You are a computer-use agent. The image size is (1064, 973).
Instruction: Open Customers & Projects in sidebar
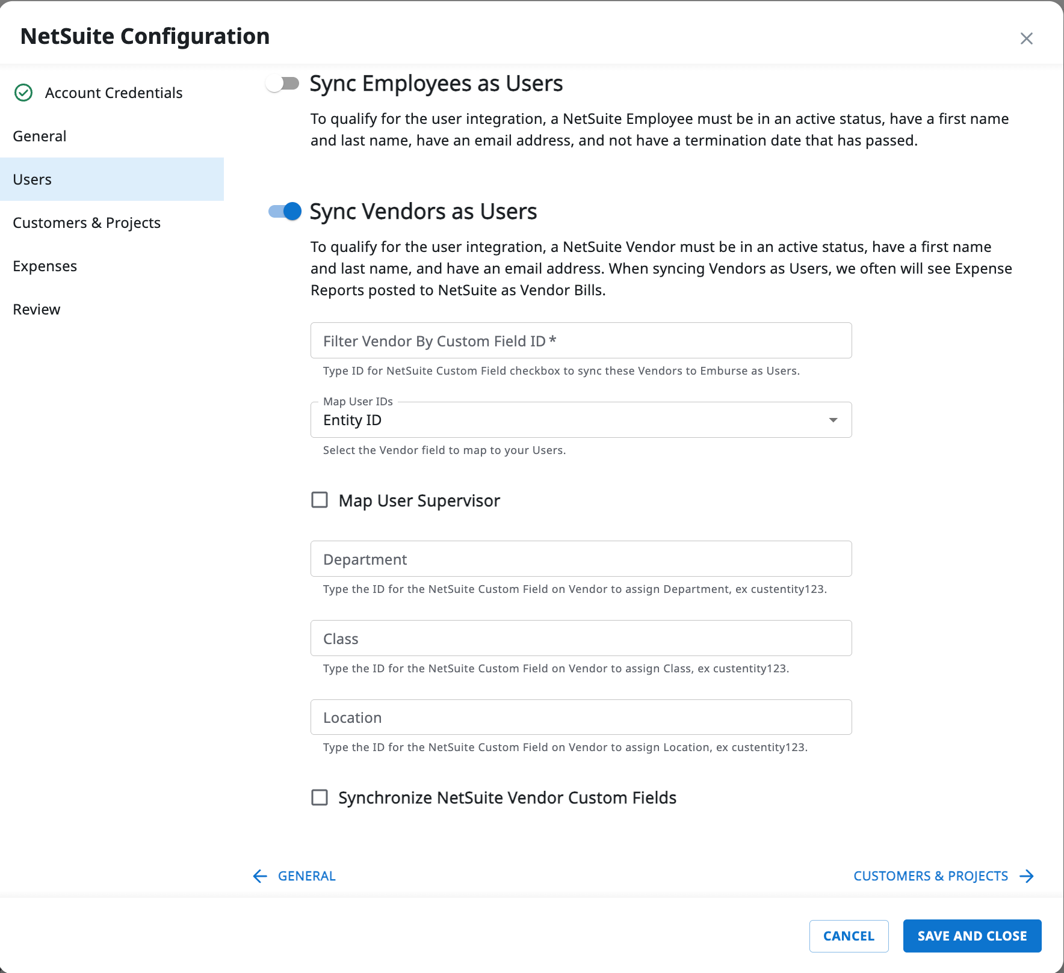pyautogui.click(x=112, y=223)
